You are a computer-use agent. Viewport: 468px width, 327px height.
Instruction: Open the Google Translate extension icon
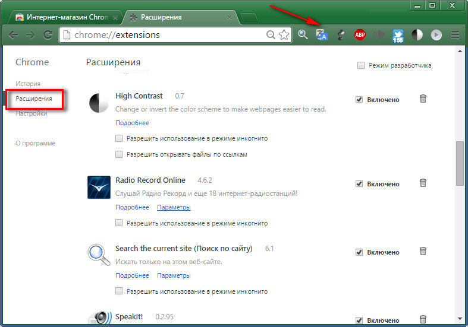322,35
